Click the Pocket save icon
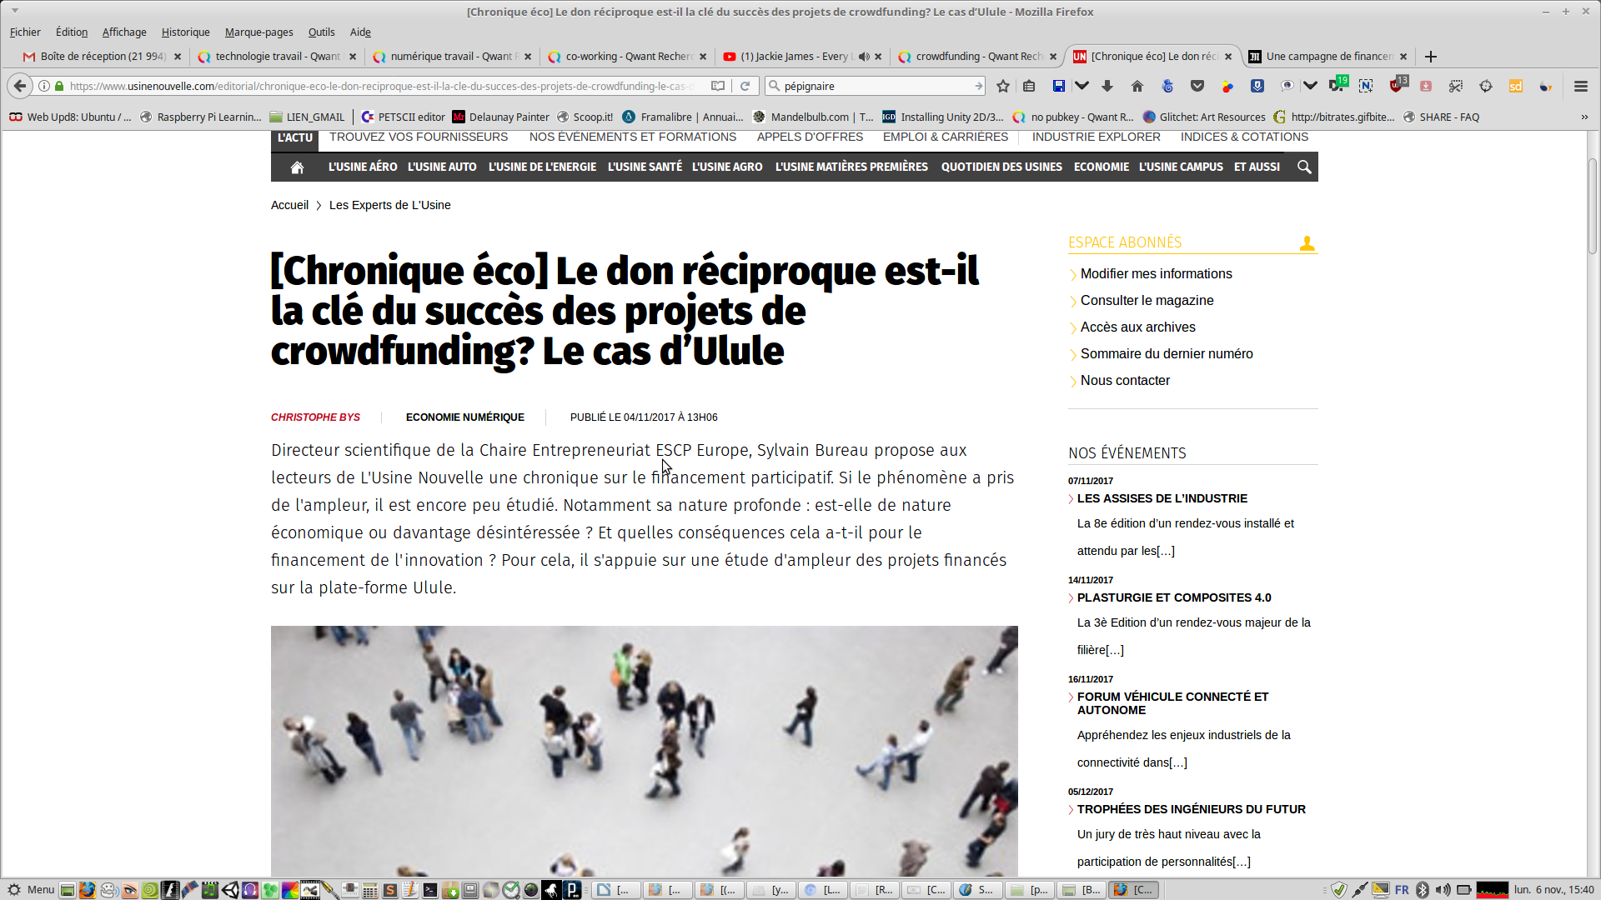Screen dimensions: 1601x900 point(1197,86)
